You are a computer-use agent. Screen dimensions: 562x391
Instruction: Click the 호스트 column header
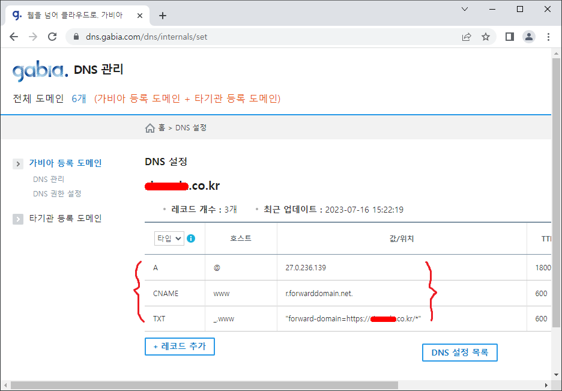pos(241,238)
